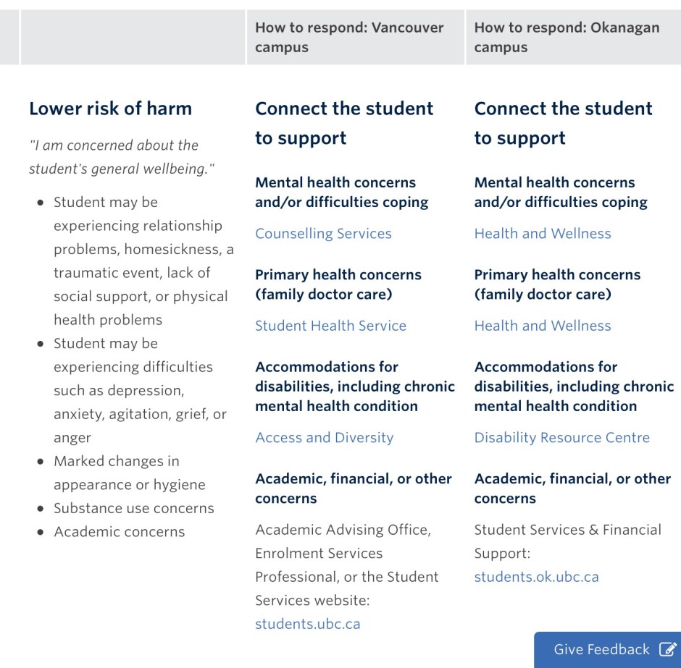Open Health and Wellness under Okanagan primary health concerns
The width and height of the screenshot is (681, 668).
pos(543,326)
